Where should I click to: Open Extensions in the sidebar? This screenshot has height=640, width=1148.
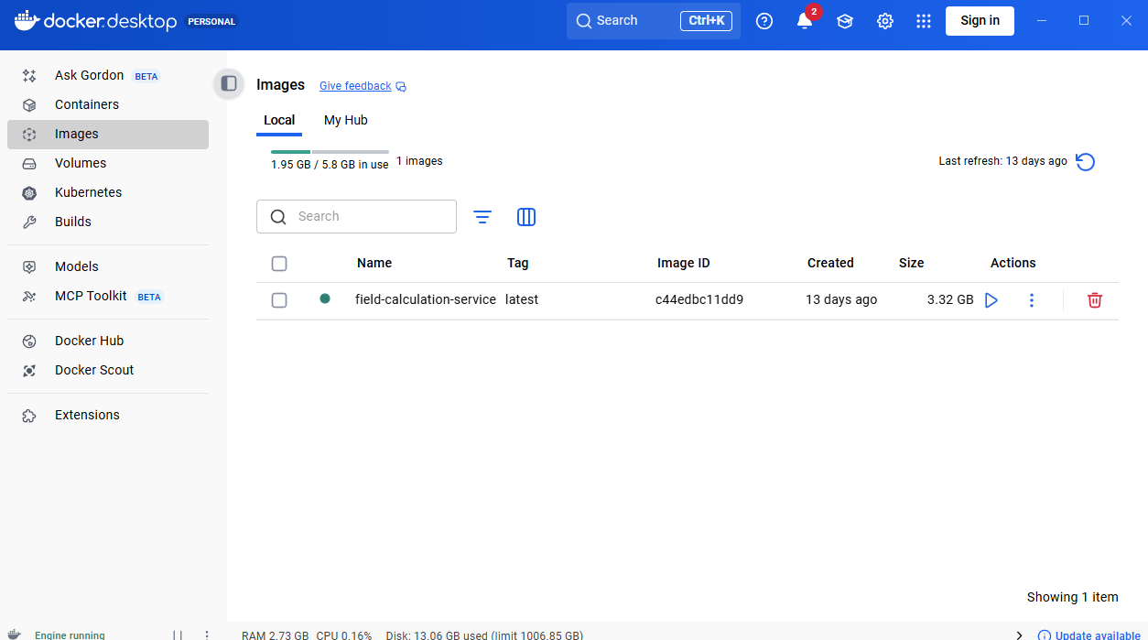click(108, 415)
